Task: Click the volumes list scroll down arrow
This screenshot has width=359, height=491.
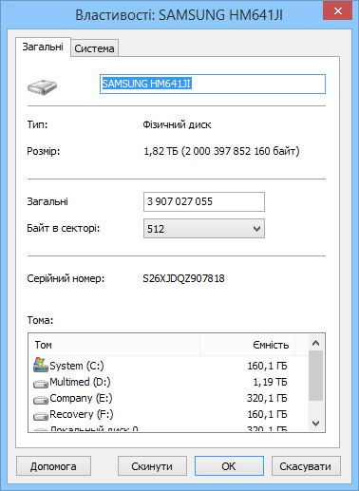Action: pos(315,423)
